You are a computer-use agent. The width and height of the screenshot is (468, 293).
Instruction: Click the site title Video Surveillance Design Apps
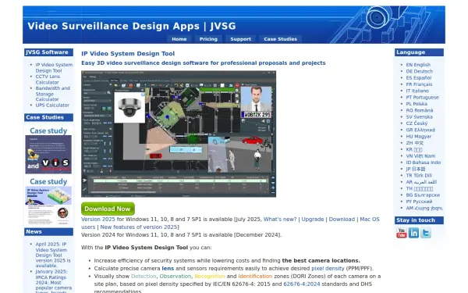click(x=132, y=26)
